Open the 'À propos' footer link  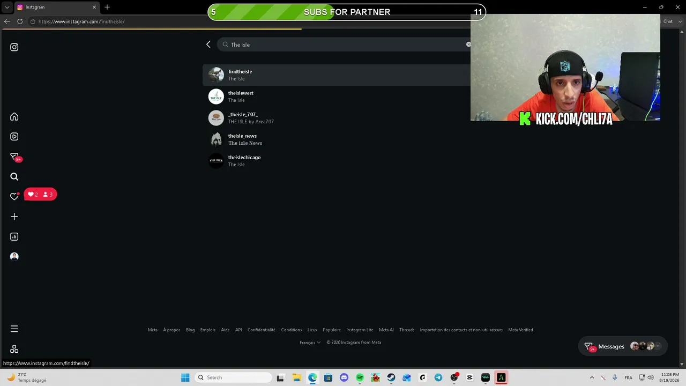[x=171, y=330]
